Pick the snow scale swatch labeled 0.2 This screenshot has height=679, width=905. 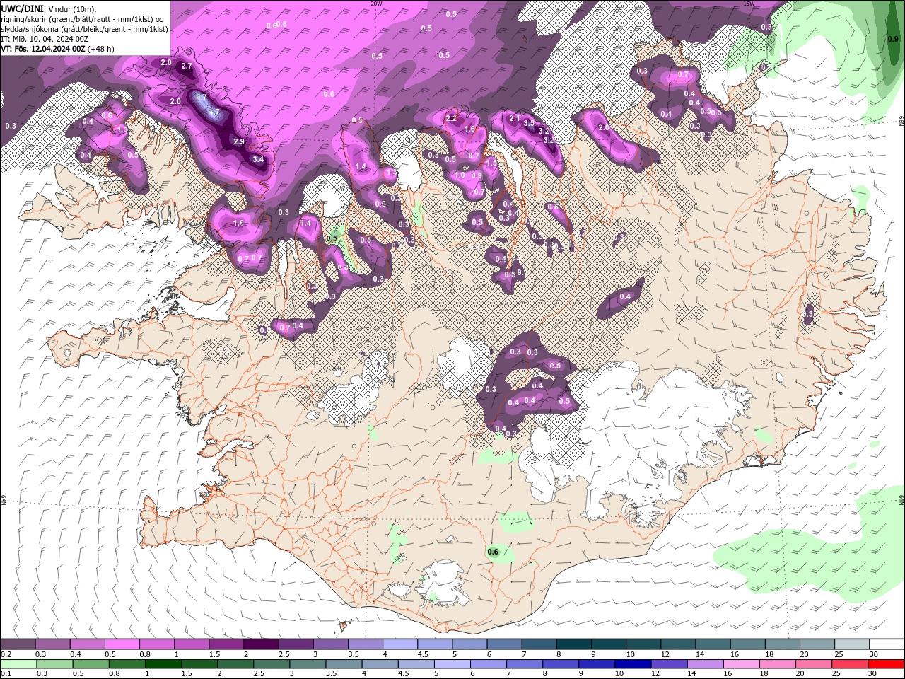click(18, 644)
